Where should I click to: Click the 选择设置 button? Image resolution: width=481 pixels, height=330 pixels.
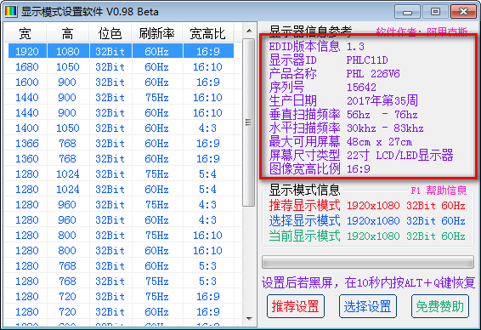coord(367,306)
